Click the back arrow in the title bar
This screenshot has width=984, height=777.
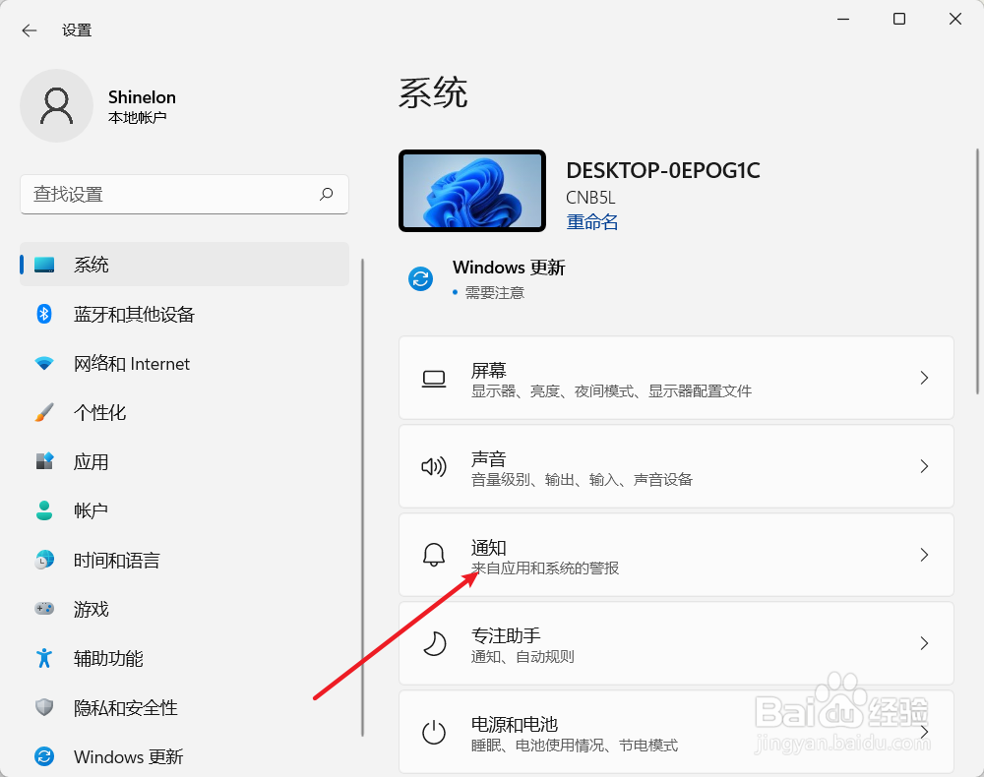[x=29, y=30]
